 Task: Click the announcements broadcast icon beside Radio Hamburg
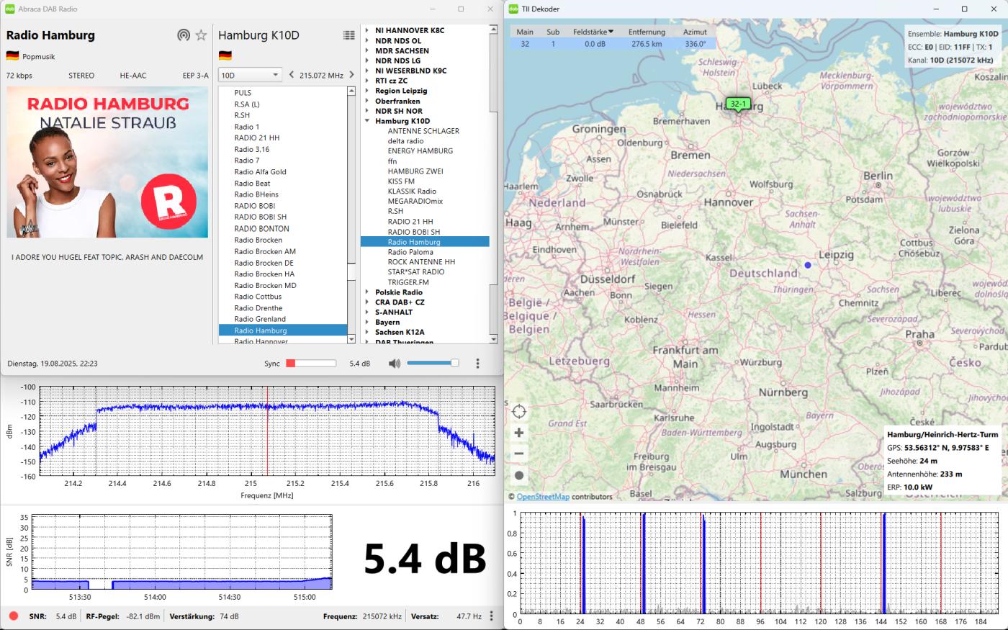[184, 35]
